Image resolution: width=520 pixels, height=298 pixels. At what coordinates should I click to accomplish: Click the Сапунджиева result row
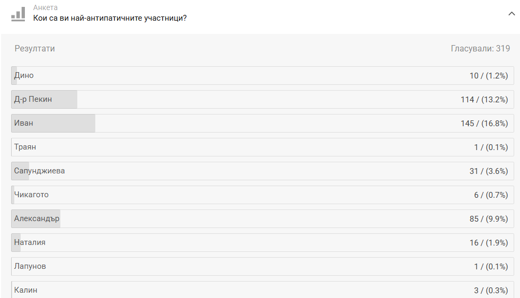[262, 171]
